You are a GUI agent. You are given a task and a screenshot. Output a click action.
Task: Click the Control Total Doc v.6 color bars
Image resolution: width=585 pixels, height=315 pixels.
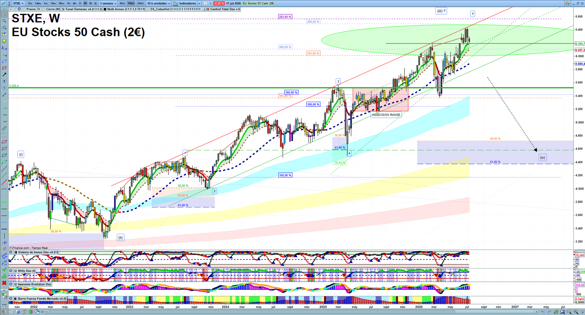tap(207, 9)
